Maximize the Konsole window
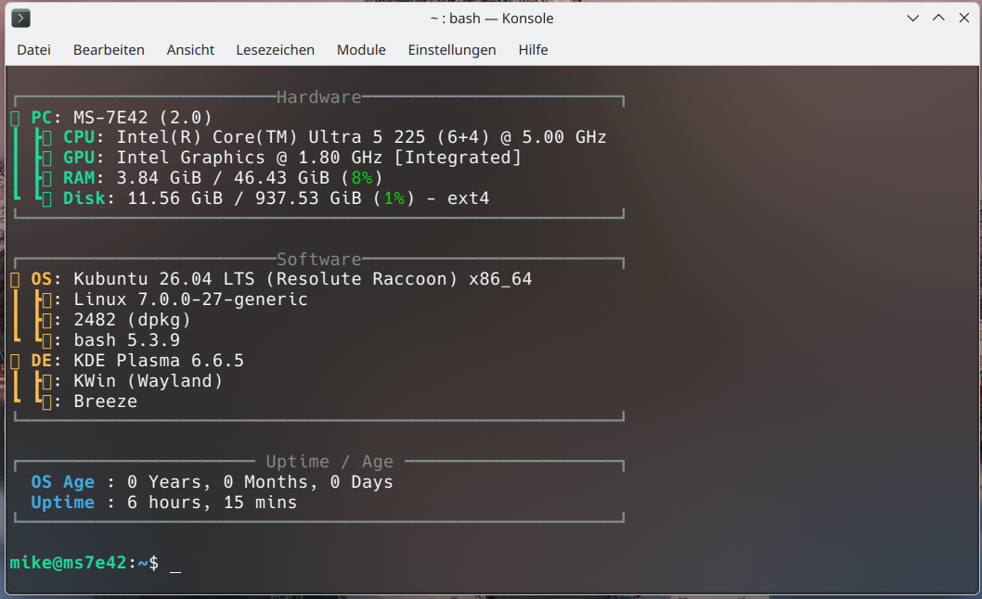982x599 pixels. click(938, 19)
